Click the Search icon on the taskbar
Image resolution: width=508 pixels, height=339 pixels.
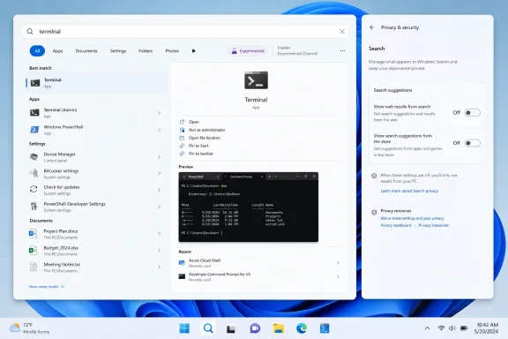(208, 328)
